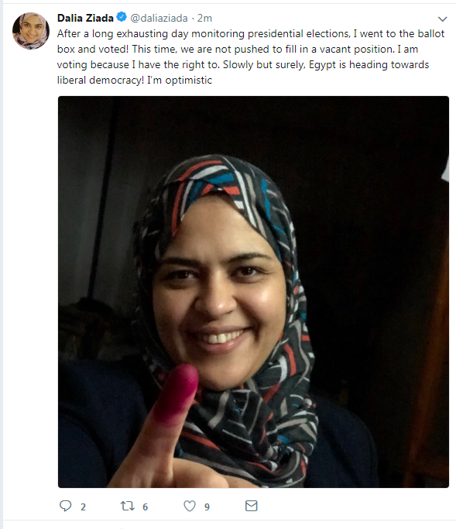Like the tweet with the heart icon

click(190, 506)
